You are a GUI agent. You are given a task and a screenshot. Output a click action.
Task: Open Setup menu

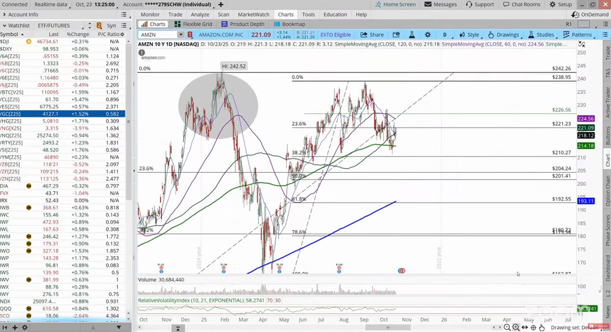pyautogui.click(x=561, y=5)
